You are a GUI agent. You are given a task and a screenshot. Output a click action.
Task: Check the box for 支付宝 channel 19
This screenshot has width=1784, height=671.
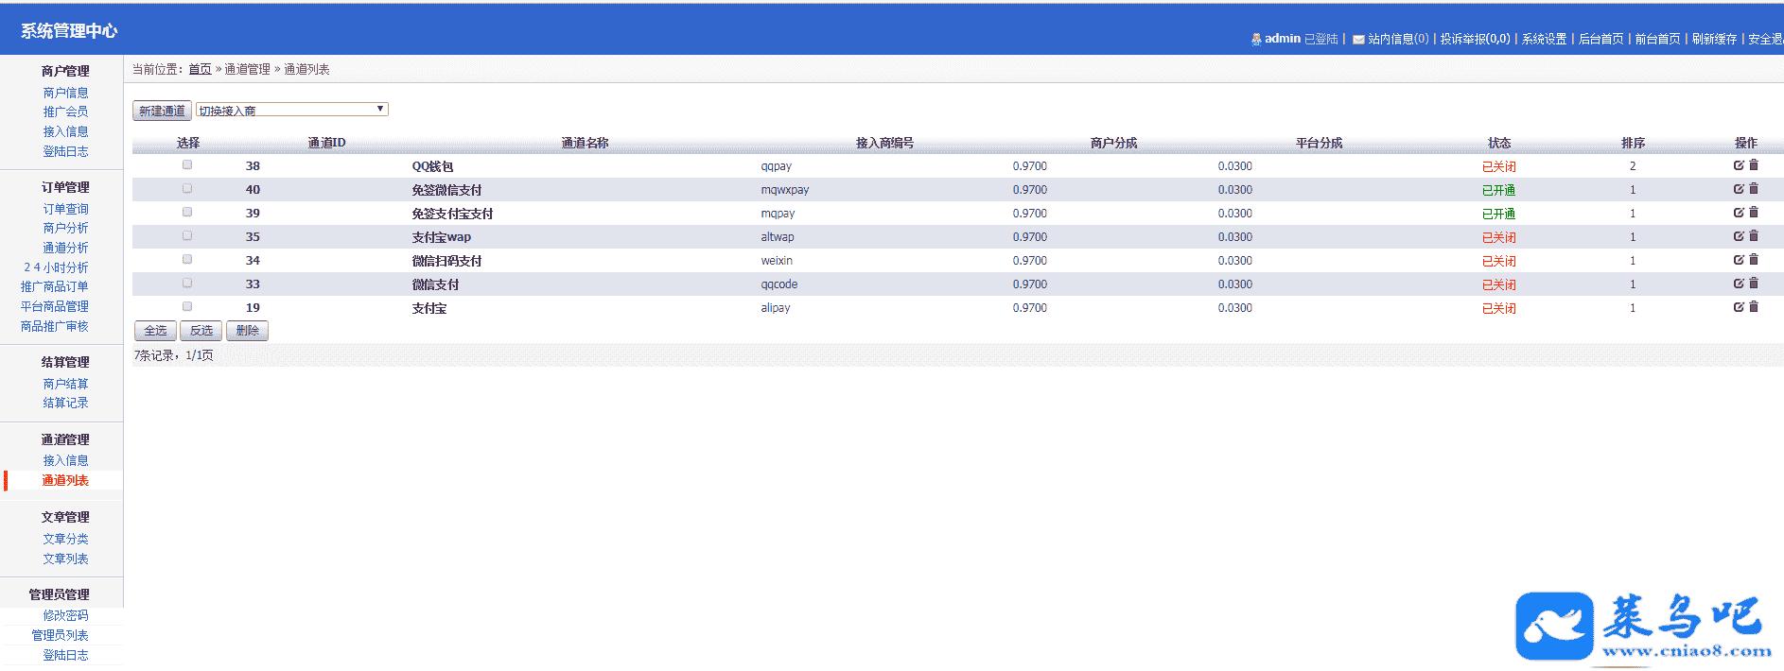click(x=187, y=306)
